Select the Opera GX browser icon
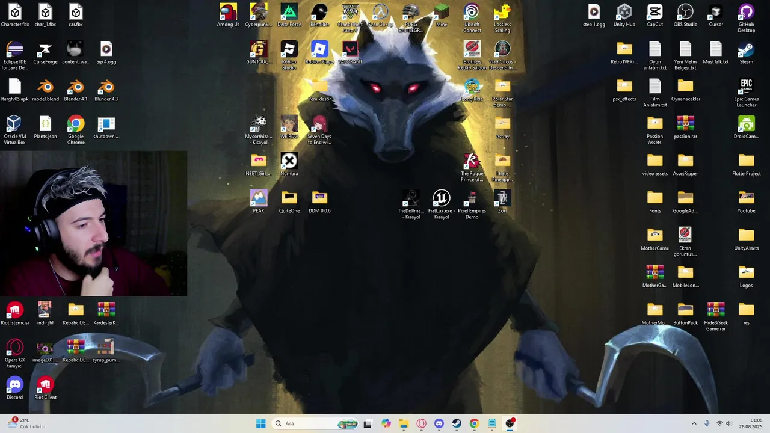Viewport: 770px width, 433px height. tap(14, 354)
